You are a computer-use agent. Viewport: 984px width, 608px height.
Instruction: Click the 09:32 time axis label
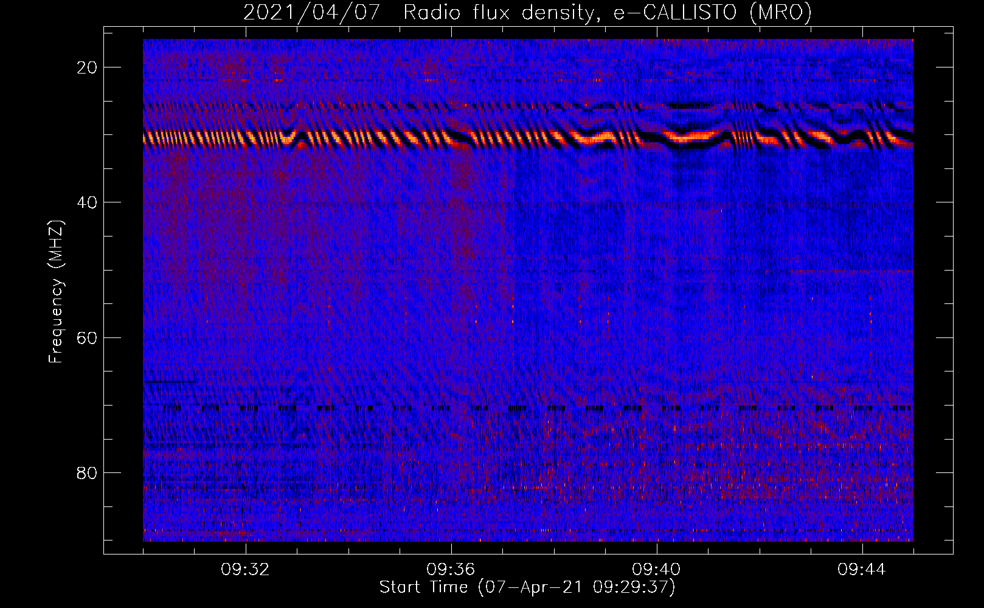(246, 570)
